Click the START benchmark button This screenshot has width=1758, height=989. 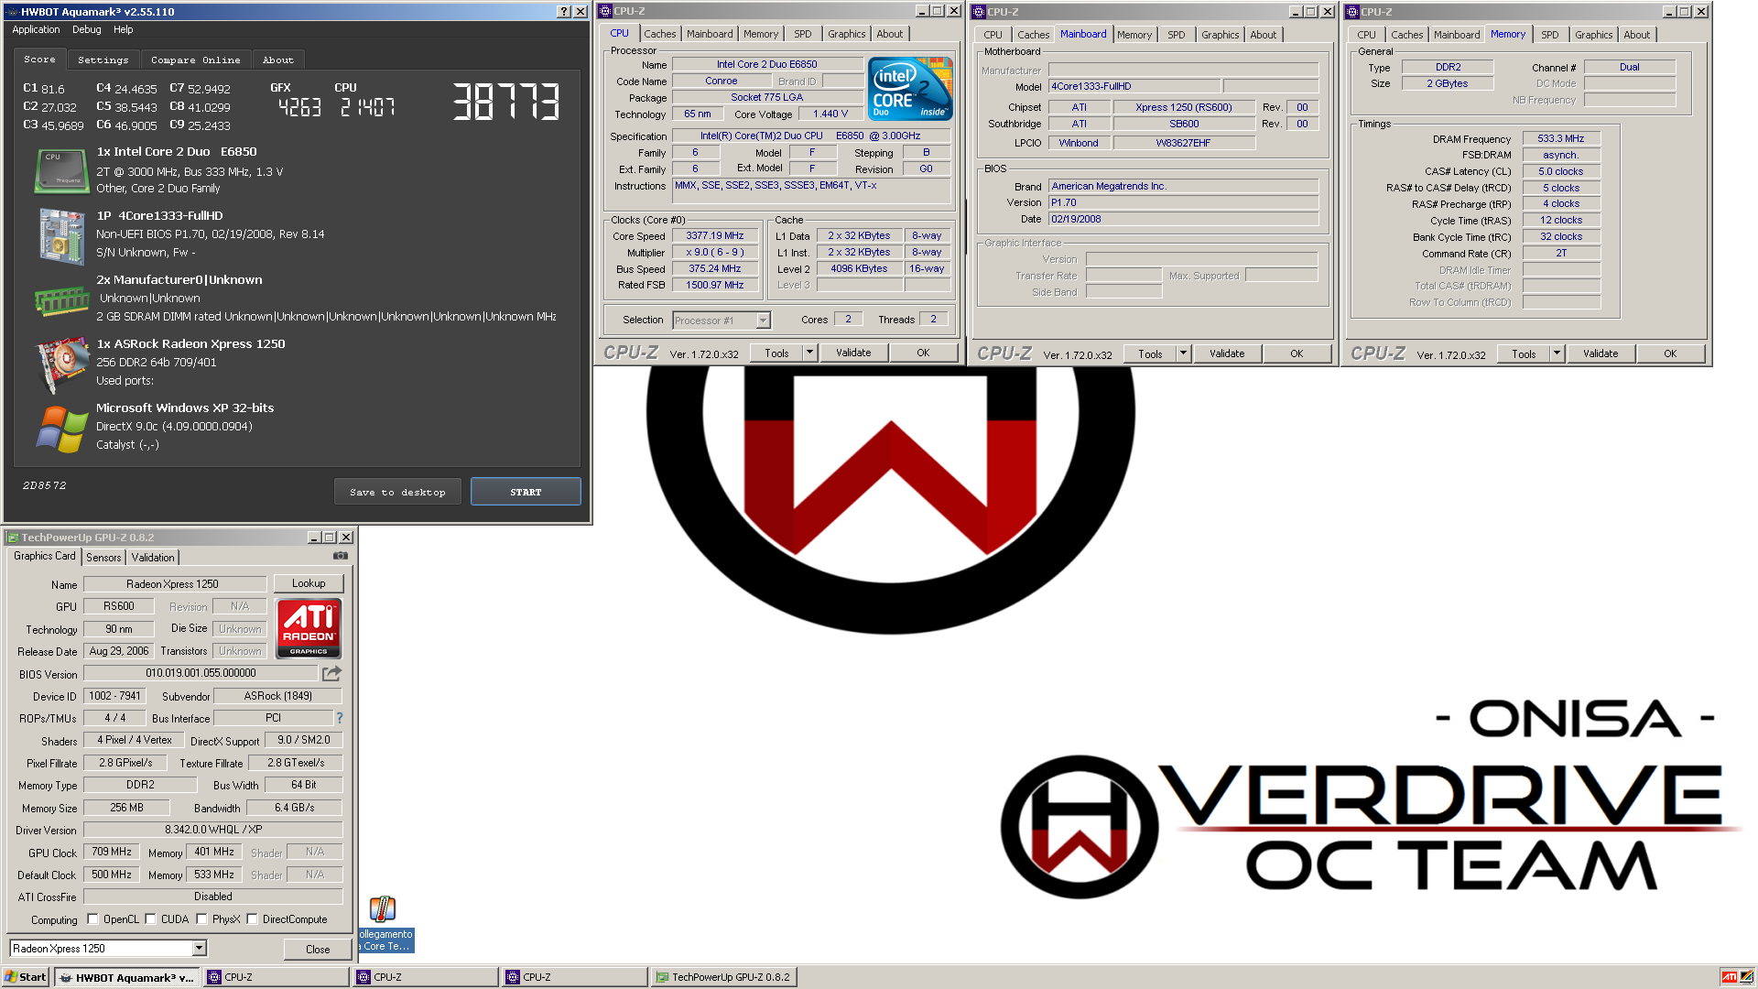(526, 492)
